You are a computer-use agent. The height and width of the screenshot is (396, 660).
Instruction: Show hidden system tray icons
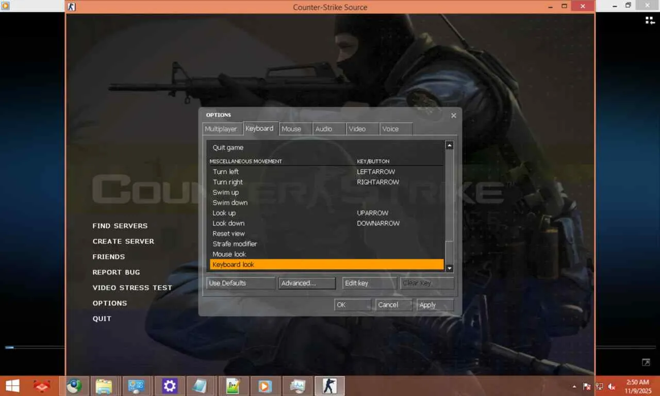coord(574,386)
